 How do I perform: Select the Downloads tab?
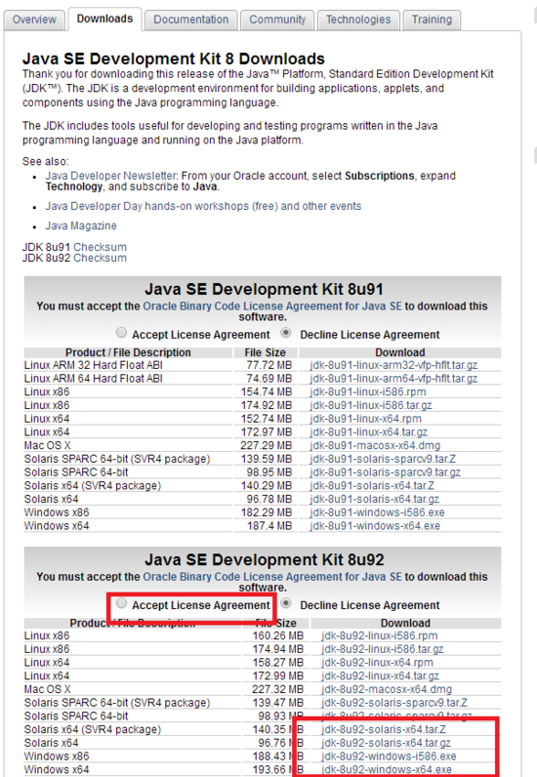[104, 19]
